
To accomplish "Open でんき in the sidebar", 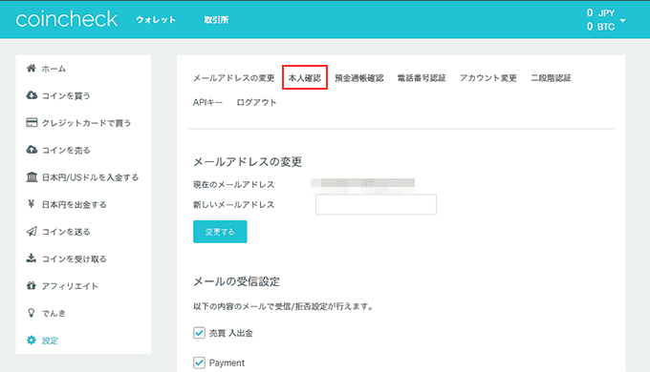I will 54,313.
